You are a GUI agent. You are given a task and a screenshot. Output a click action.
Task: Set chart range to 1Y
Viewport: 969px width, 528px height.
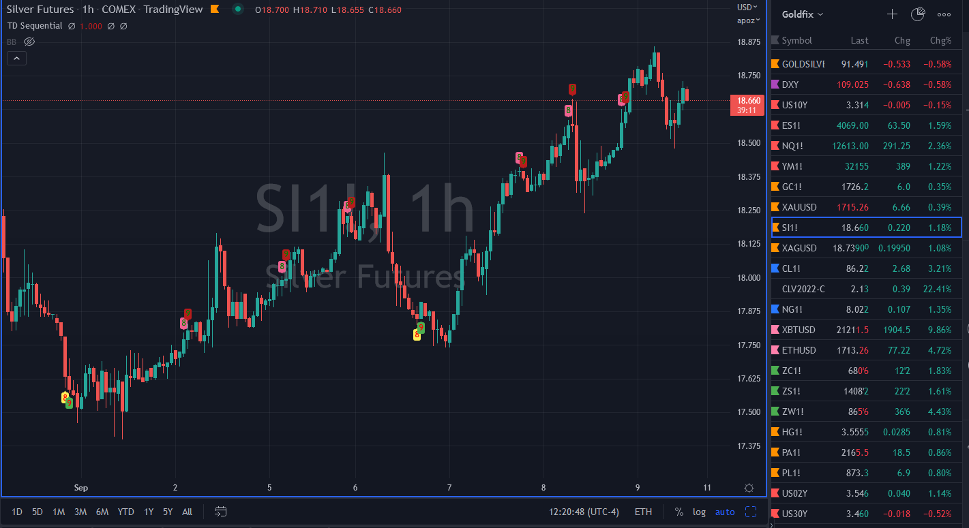click(149, 512)
